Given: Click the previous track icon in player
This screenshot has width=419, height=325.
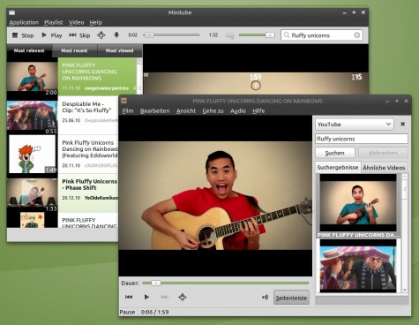Looking at the screenshot, I should pos(129,297).
